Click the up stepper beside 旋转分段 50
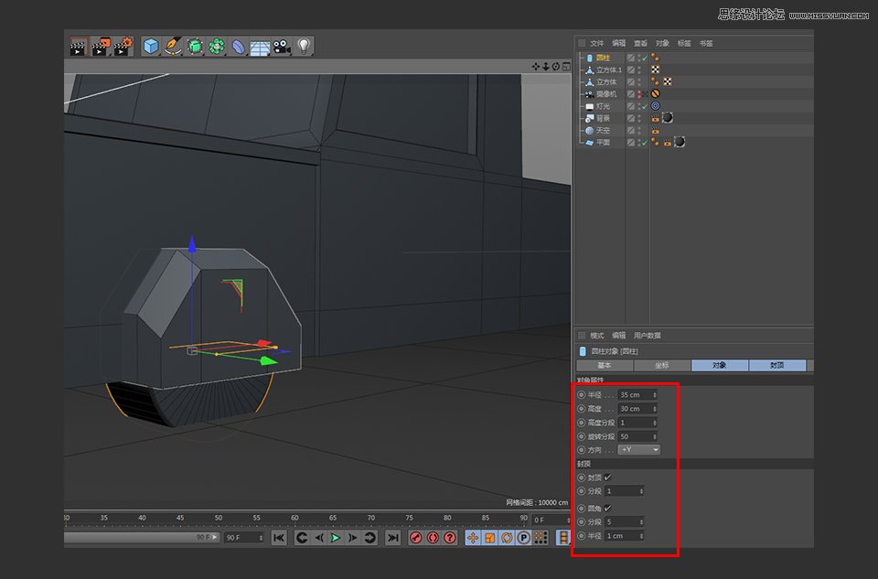This screenshot has width=878, height=579. pyautogui.click(x=655, y=434)
